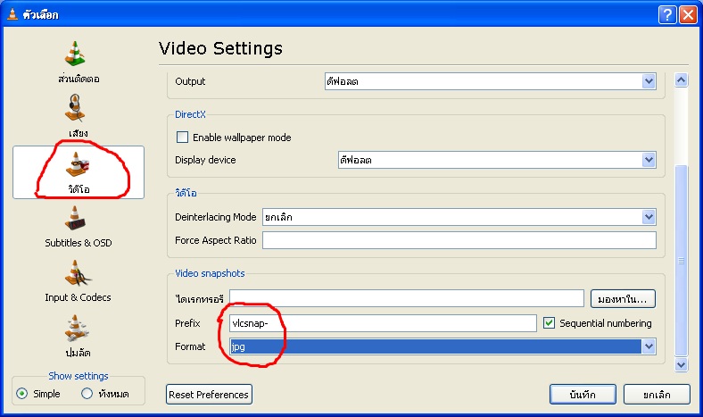Click the ยกเลิก (Cancel) button at the bottom
The image size is (703, 417).
(x=657, y=395)
